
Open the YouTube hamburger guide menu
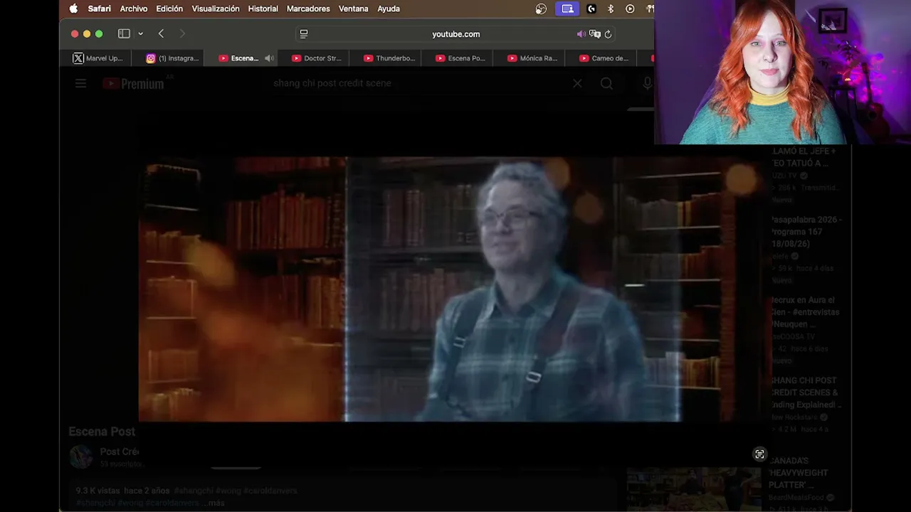[x=80, y=83]
